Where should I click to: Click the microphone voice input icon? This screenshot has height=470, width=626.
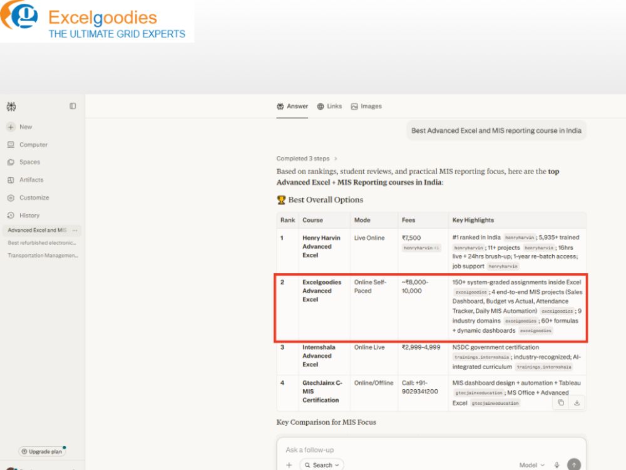pos(557,465)
